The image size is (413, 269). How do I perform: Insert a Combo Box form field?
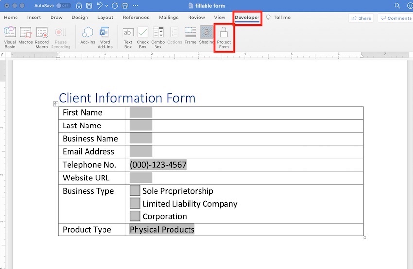tap(158, 36)
